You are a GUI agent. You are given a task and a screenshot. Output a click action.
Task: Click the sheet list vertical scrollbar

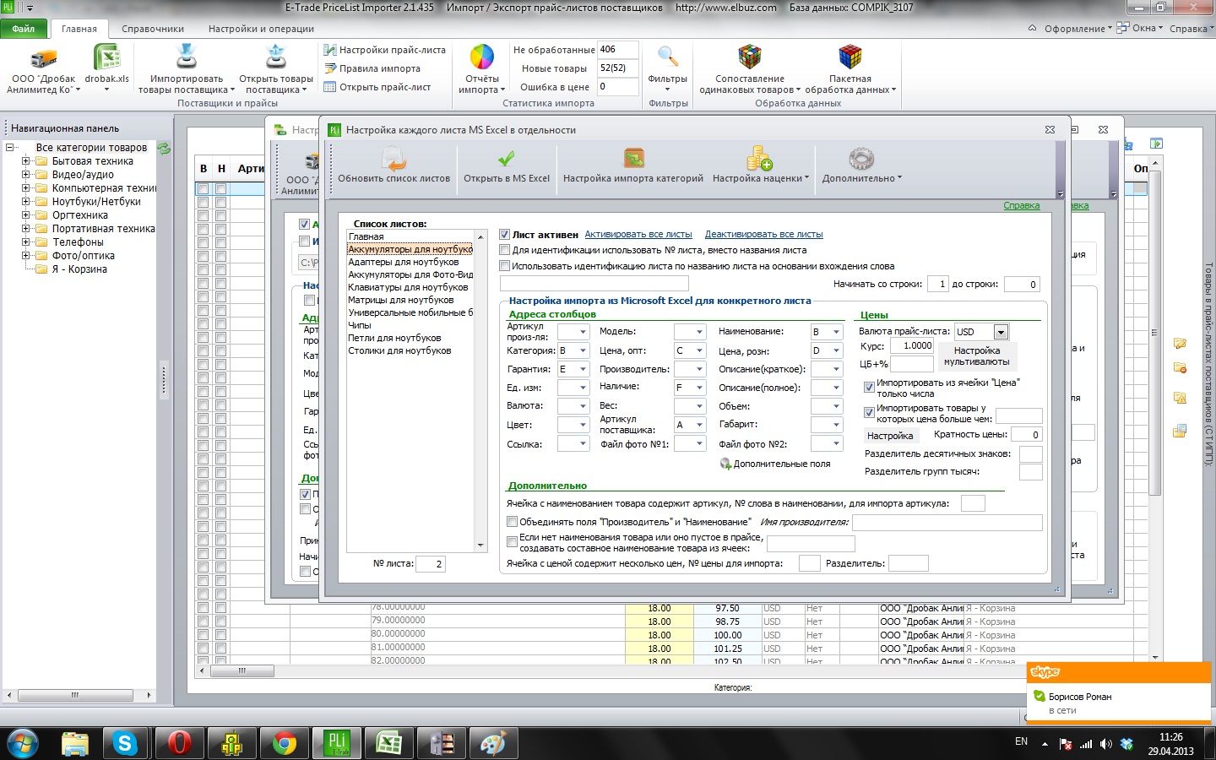point(480,391)
